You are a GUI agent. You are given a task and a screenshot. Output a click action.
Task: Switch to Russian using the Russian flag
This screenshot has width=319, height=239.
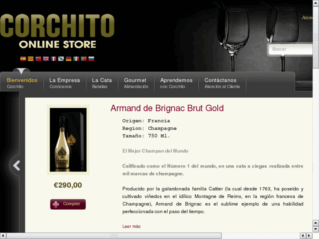click(91, 59)
